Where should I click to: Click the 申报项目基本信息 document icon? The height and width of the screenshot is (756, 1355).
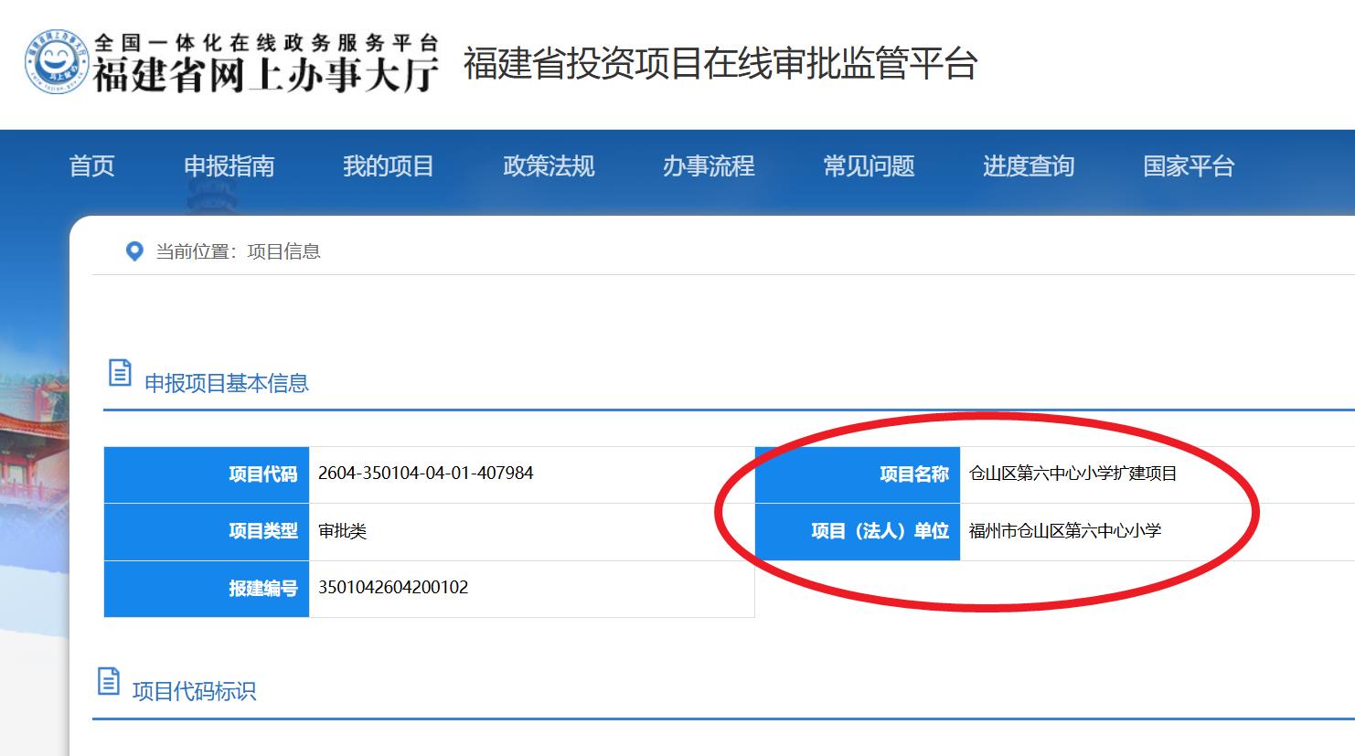(x=120, y=373)
